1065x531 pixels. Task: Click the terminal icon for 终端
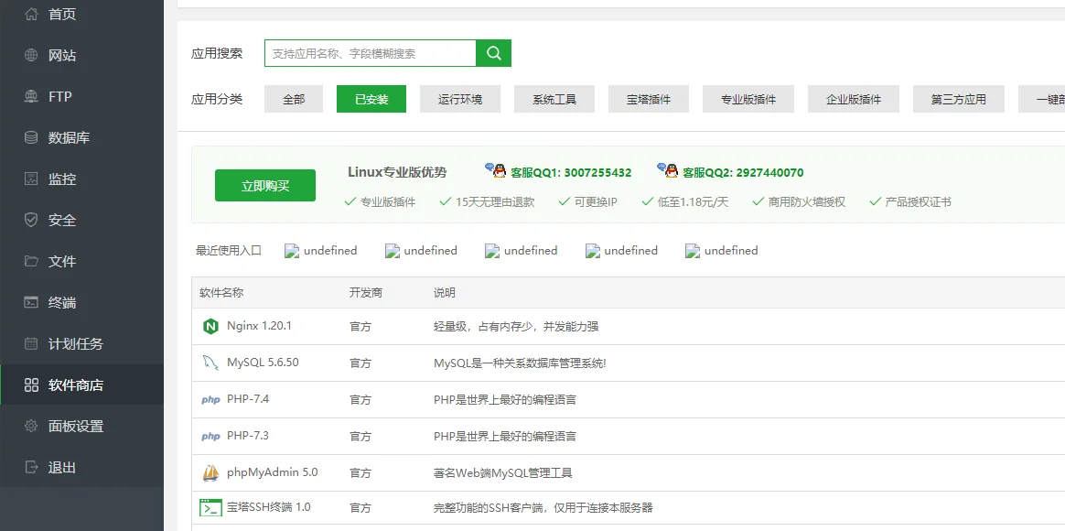[31, 302]
